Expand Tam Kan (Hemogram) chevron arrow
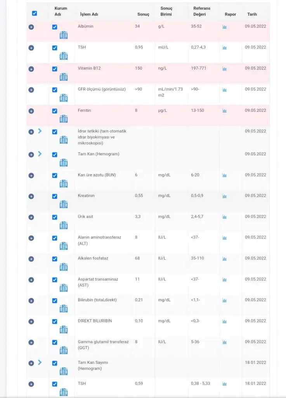This screenshot has height=398, width=286. 40,154
